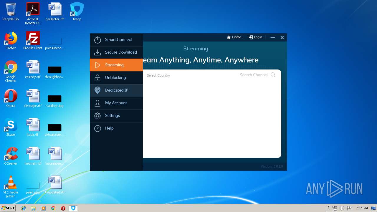
Task: Open My Account in the sidebar
Action: coord(116,103)
